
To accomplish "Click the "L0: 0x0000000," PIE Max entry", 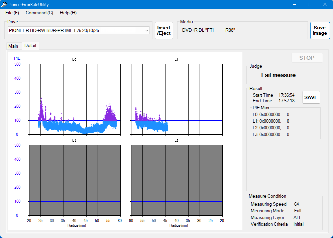I will point(267,115).
